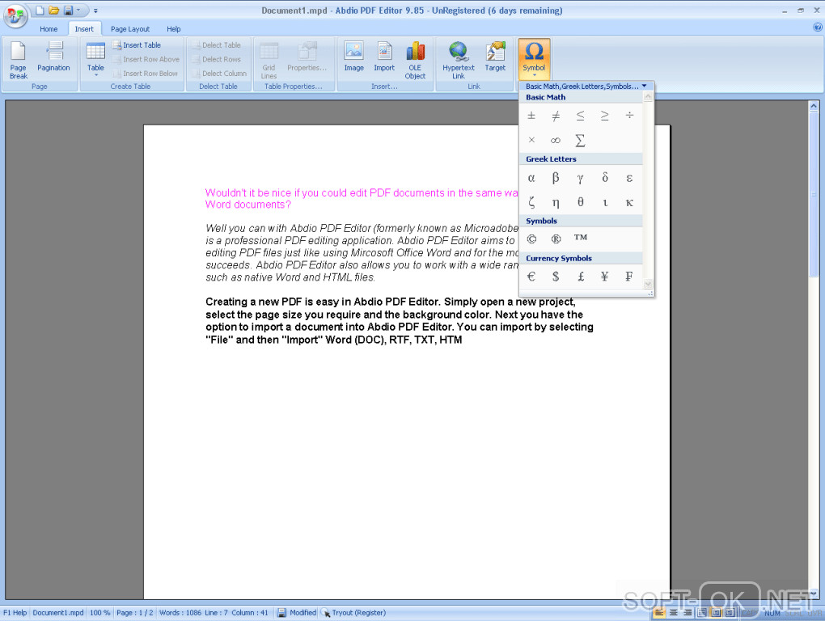Open the Page Layout tab
This screenshot has width=825, height=621.
tap(130, 29)
